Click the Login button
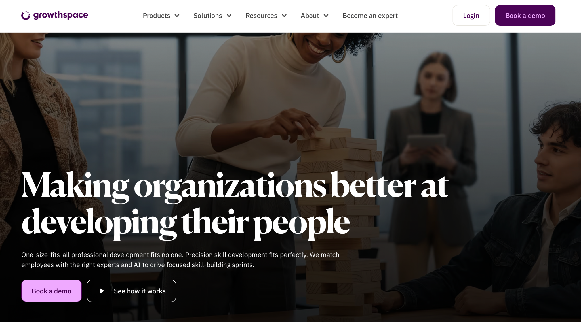The width and height of the screenshot is (581, 322). [x=471, y=16]
